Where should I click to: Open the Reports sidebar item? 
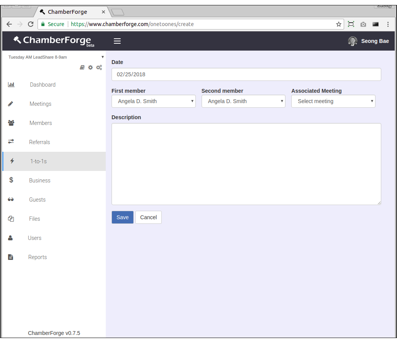pos(38,257)
